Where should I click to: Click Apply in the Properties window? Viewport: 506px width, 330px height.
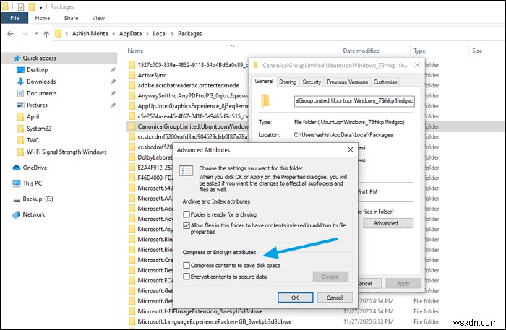tap(403, 283)
